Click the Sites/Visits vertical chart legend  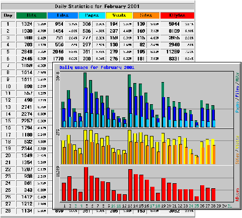pos(237,150)
